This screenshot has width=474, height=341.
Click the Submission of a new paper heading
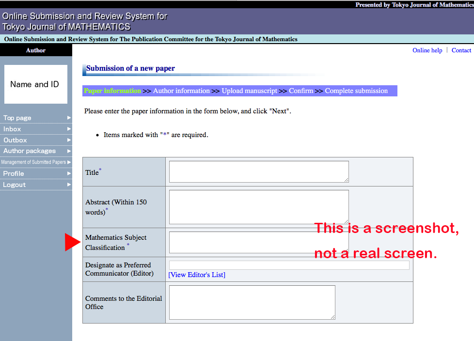pos(130,68)
